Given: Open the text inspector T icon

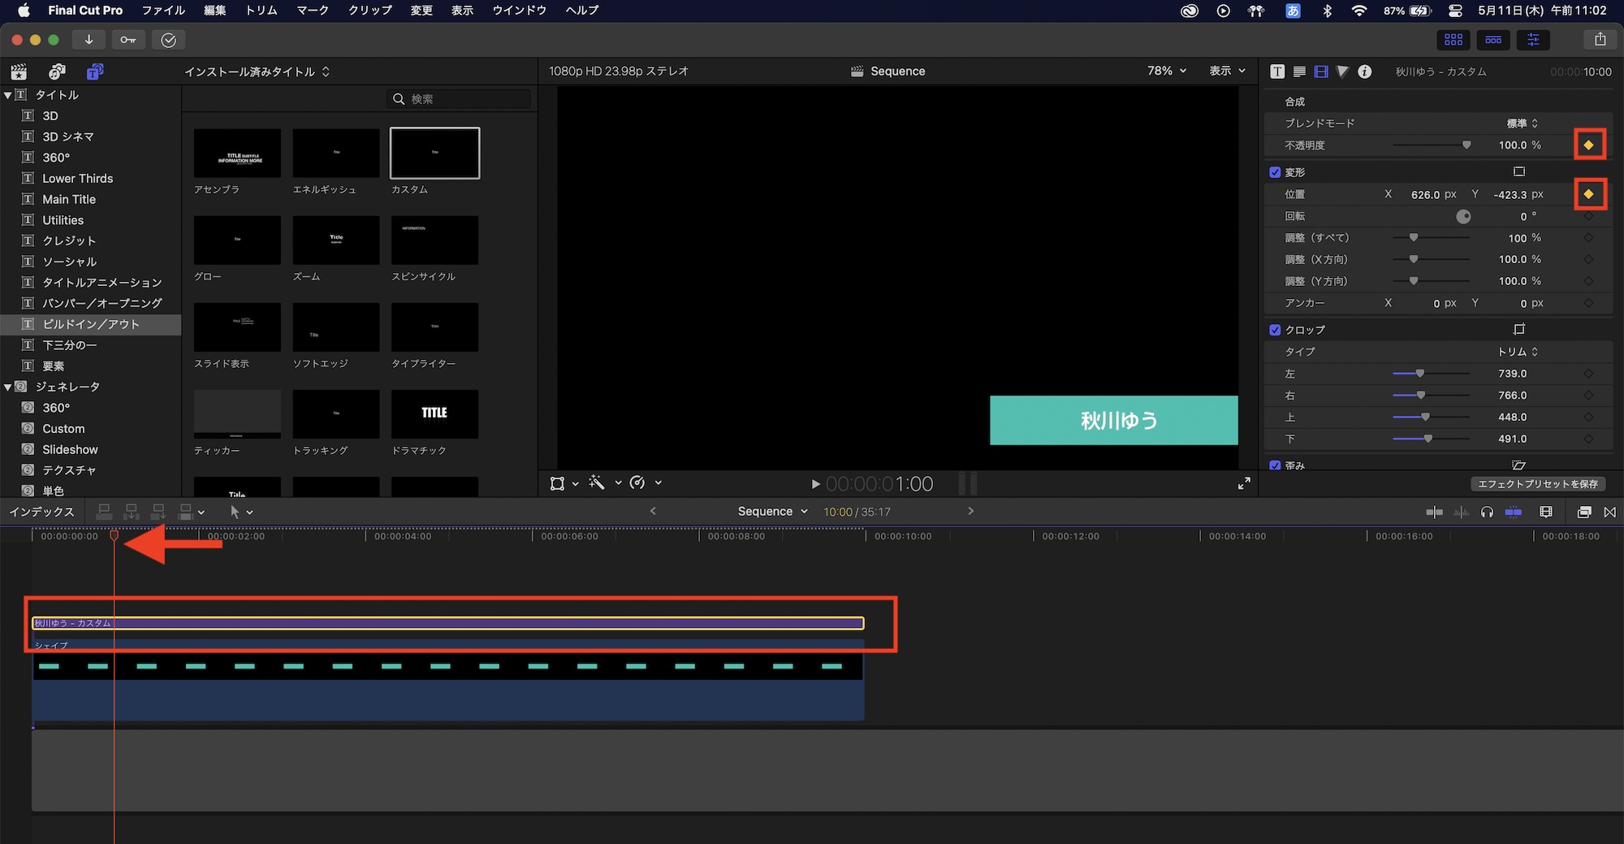Looking at the screenshot, I should click(1277, 71).
